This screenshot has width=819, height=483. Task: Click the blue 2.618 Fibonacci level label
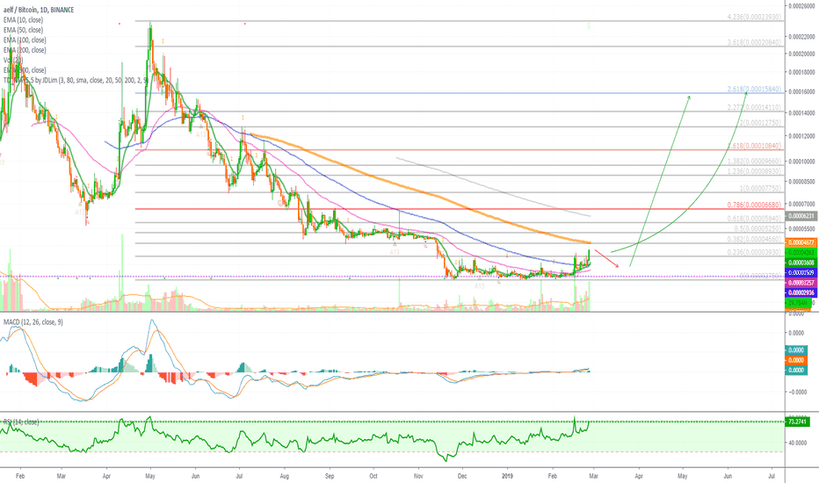754,90
